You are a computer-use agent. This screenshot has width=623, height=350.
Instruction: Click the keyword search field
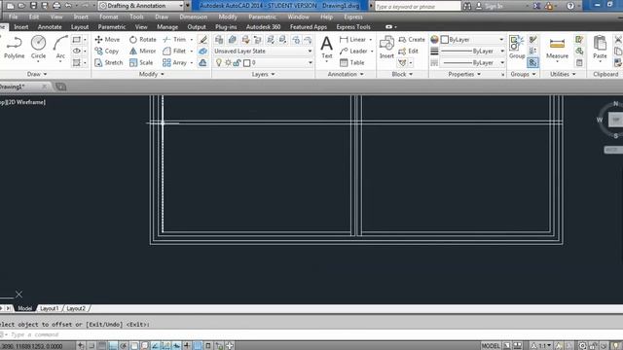point(418,6)
